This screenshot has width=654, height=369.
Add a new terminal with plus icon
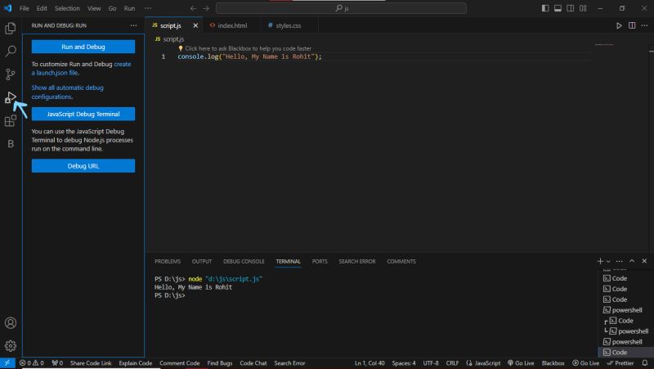(x=600, y=261)
